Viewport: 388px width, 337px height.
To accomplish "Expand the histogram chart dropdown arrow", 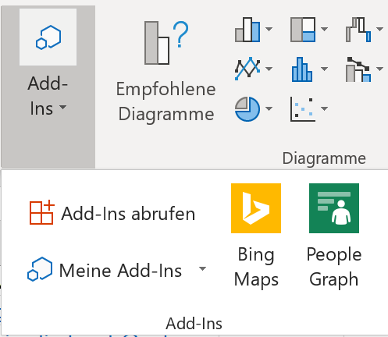I will tap(324, 69).
